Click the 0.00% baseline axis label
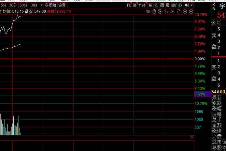Viewport: 226px width, 151px height. [x=200, y=59]
